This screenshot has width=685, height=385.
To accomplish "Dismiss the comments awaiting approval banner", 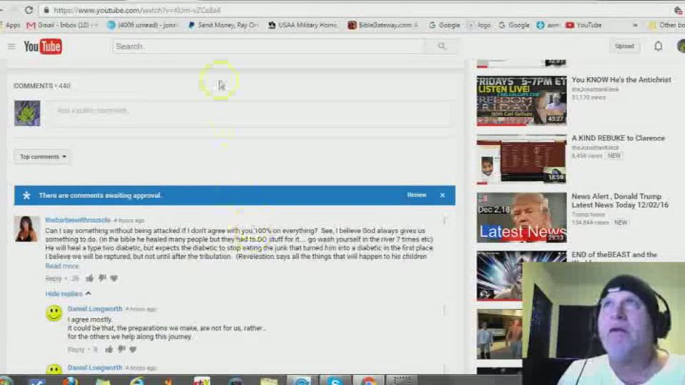I will [442, 195].
